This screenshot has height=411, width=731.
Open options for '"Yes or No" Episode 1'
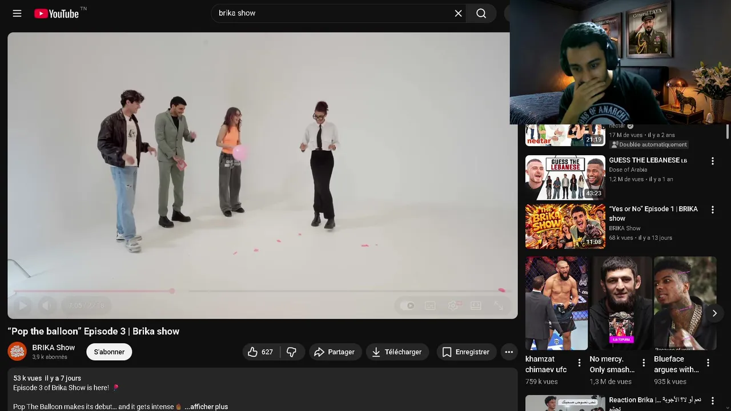pyautogui.click(x=712, y=210)
